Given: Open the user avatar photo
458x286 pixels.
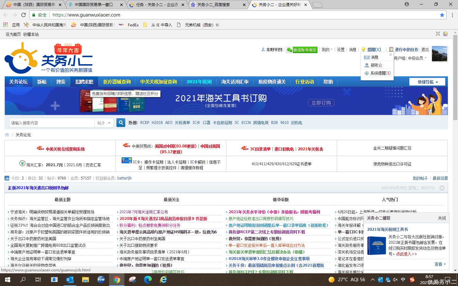Looking at the screenshot, I should pos(440,54).
